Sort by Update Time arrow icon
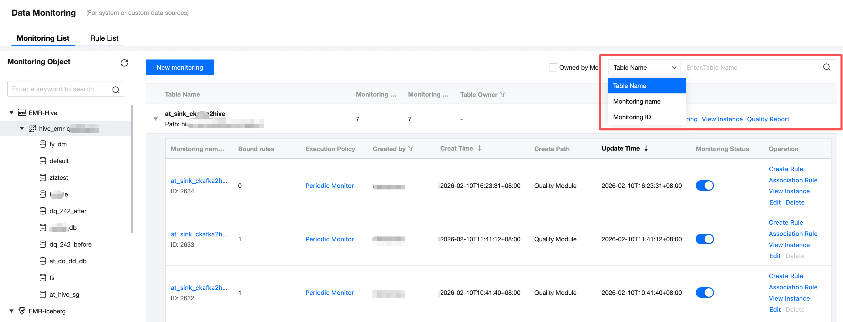 (646, 148)
